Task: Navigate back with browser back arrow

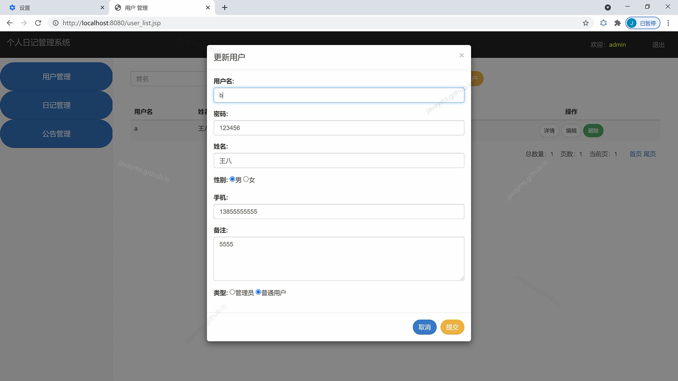Action: (10, 23)
